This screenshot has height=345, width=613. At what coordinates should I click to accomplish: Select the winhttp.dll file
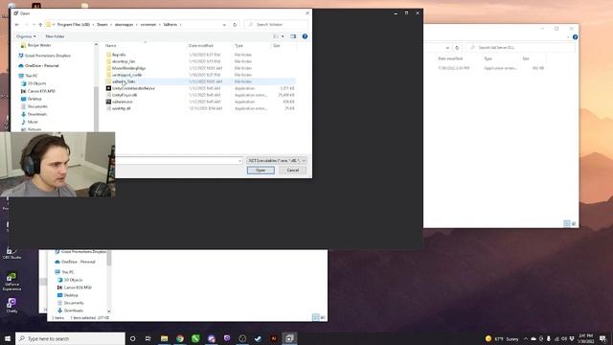pos(122,108)
